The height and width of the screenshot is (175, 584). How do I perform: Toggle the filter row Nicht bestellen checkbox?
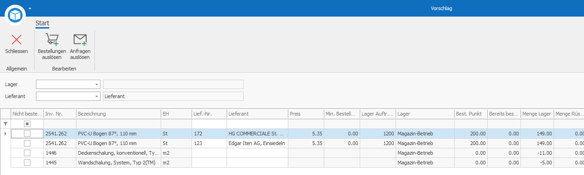tap(27, 124)
